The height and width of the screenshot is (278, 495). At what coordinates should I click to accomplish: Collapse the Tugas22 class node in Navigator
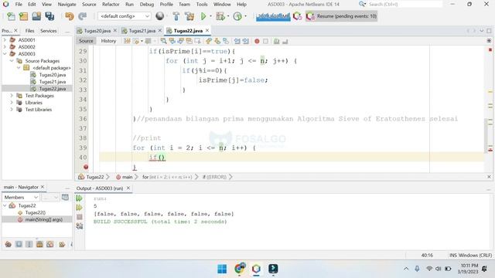click(x=5, y=205)
